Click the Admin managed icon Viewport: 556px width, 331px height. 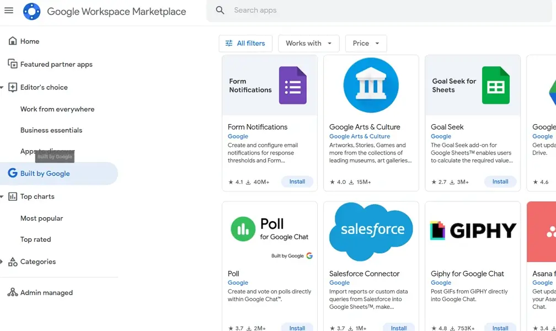tap(12, 292)
